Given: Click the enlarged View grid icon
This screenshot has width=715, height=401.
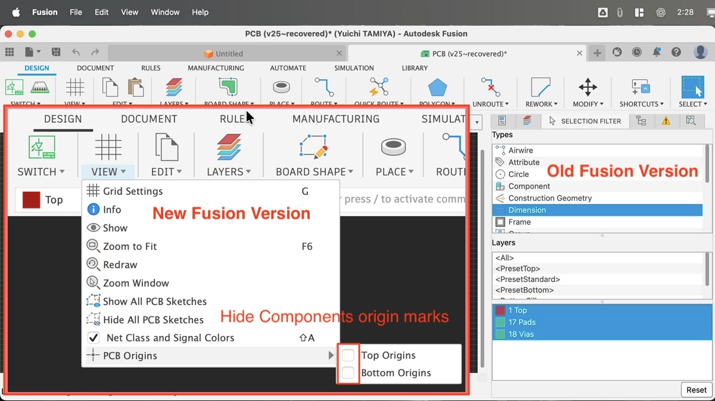Looking at the screenshot, I should pos(108,147).
